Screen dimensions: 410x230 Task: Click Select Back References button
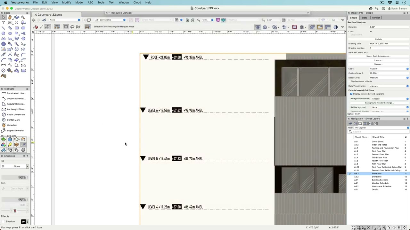click(378, 56)
